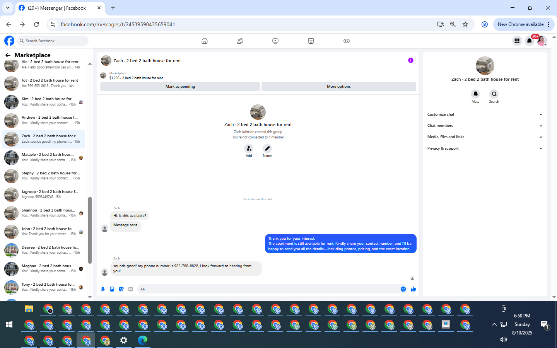The height and width of the screenshot is (348, 557).
Task: Open the Marketplace storefront icon
Action: [x=311, y=41]
